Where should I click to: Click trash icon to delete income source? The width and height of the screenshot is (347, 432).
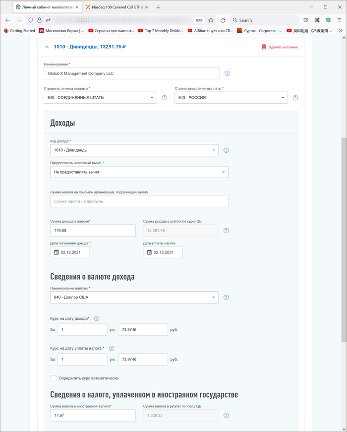pos(264,47)
